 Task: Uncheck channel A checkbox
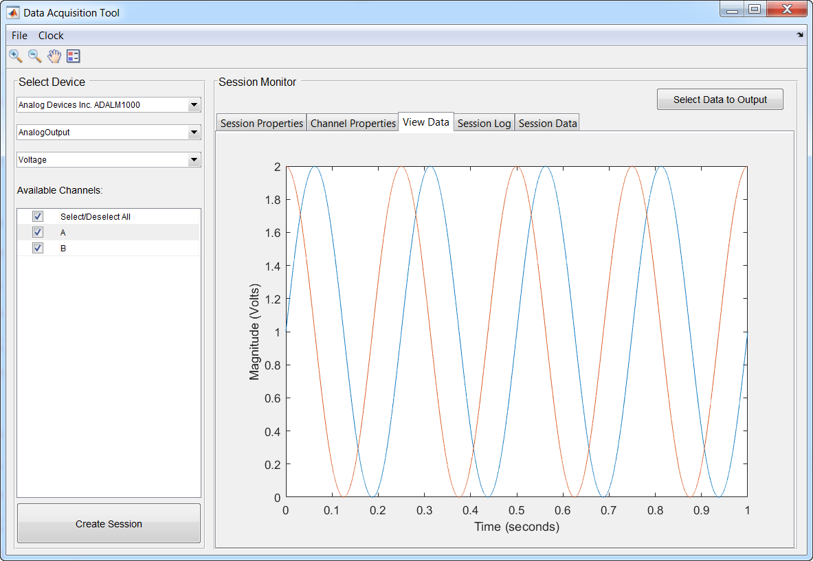[38, 232]
